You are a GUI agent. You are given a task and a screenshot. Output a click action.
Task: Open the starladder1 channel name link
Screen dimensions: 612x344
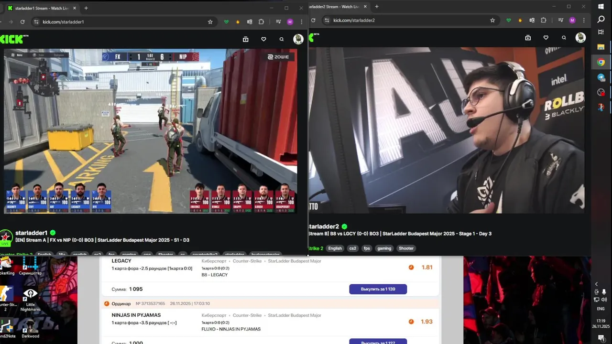(x=31, y=233)
